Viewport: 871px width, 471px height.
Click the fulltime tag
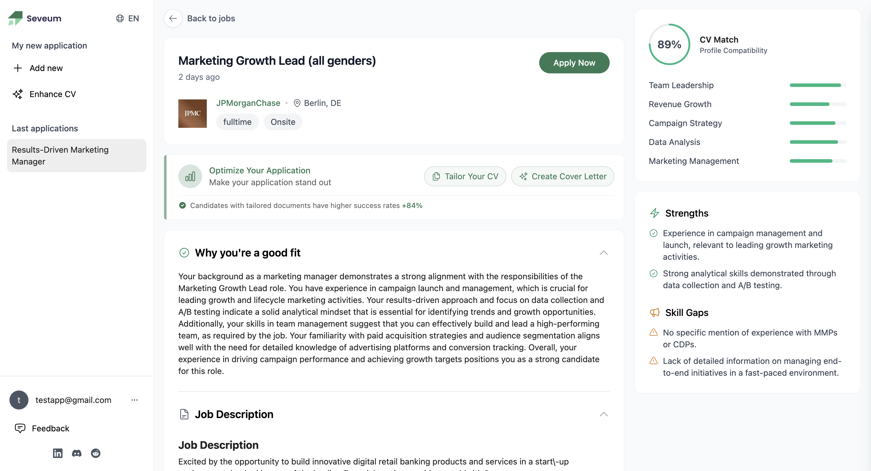point(237,122)
